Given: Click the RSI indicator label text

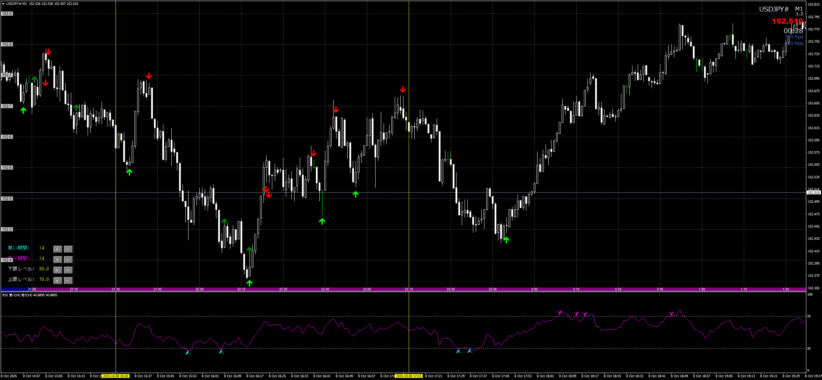Looking at the screenshot, I should [30, 295].
